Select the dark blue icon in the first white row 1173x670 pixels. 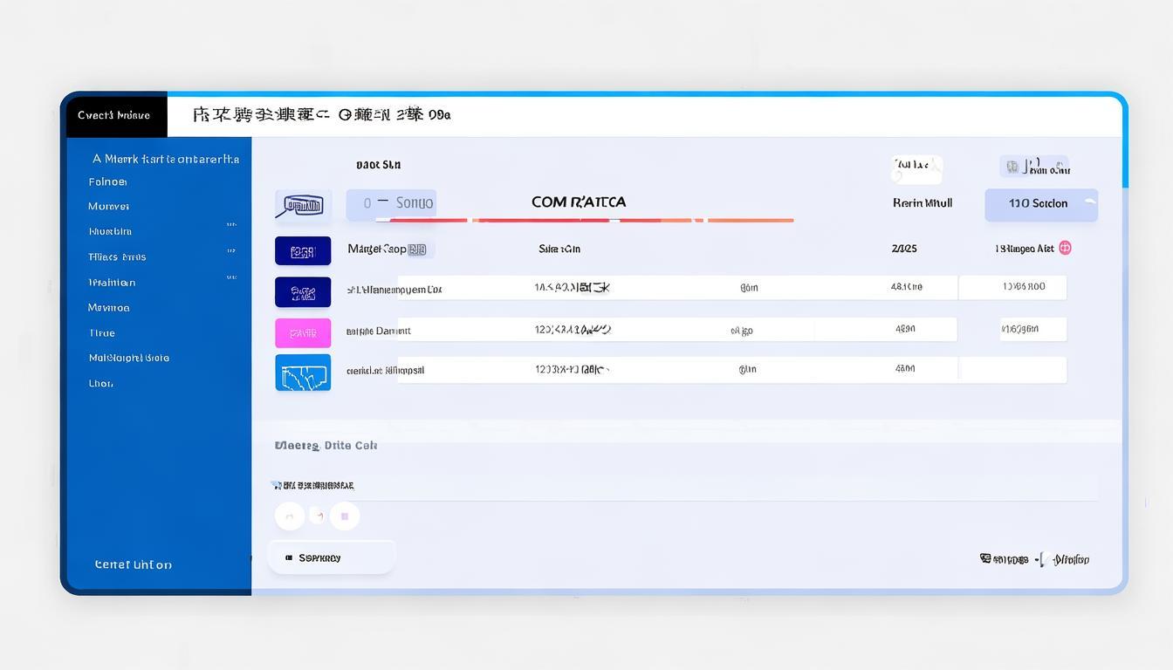(303, 291)
